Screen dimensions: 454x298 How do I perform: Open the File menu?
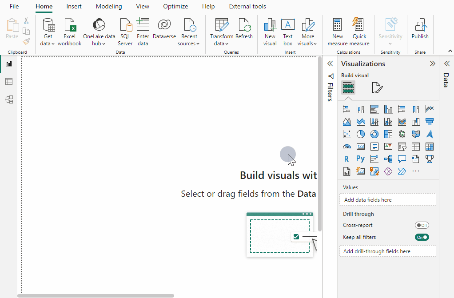pos(14,7)
